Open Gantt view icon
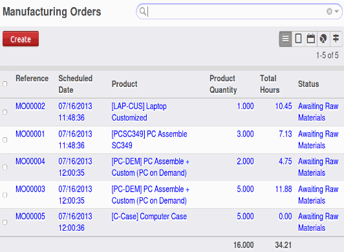Screen dimensions: 344x252 (336, 39)
